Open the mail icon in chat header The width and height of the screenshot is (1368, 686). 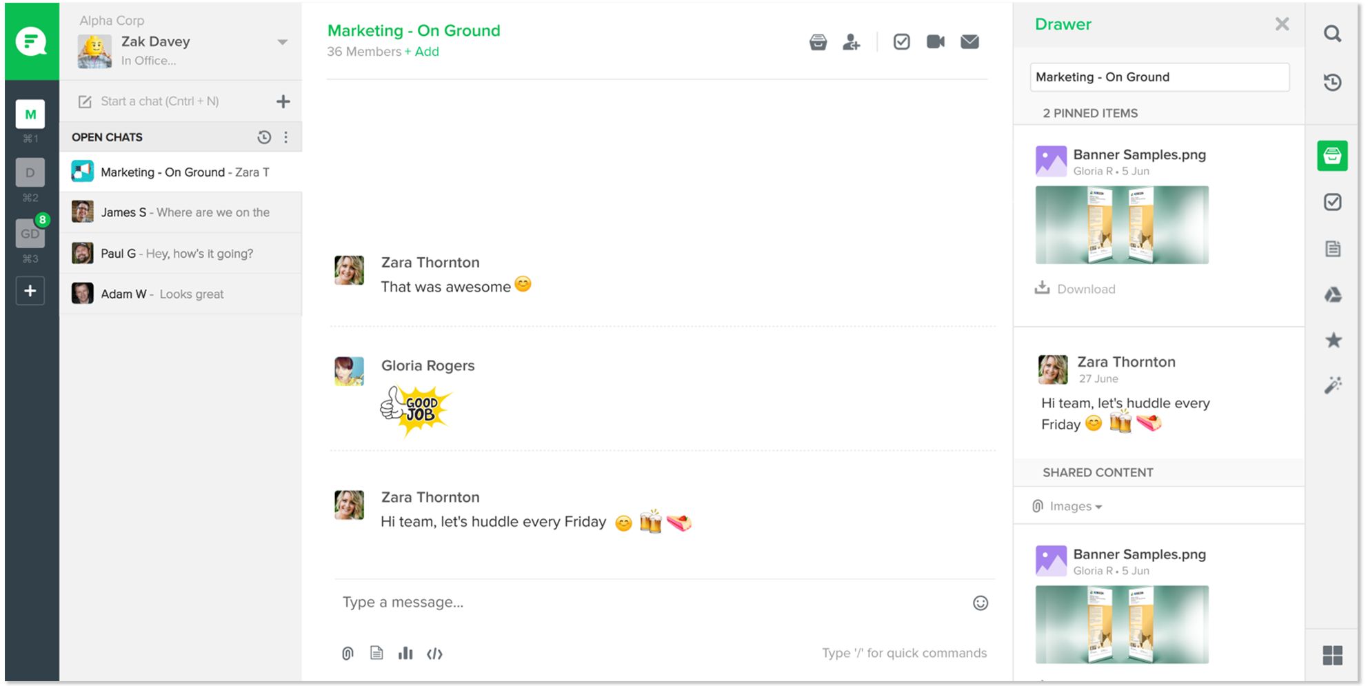969,42
